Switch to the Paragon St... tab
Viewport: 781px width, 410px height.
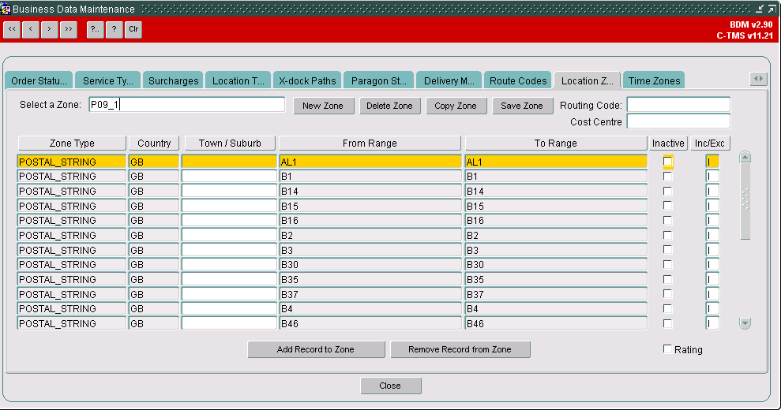tap(378, 80)
